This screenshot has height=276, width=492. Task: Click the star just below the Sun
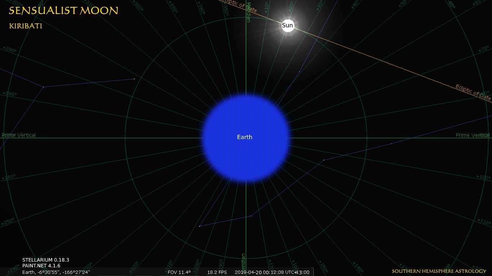pyautogui.click(x=299, y=72)
